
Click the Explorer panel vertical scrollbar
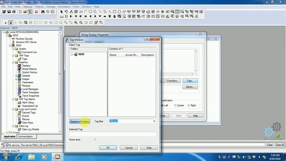point(60,82)
